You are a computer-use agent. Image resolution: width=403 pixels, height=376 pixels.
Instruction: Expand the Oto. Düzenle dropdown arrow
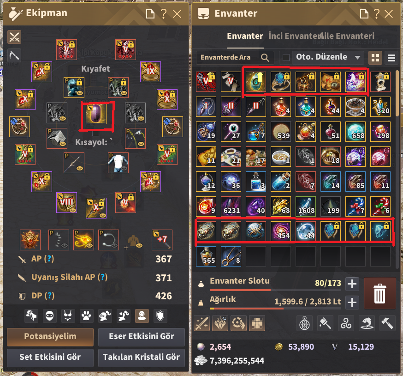click(357, 57)
